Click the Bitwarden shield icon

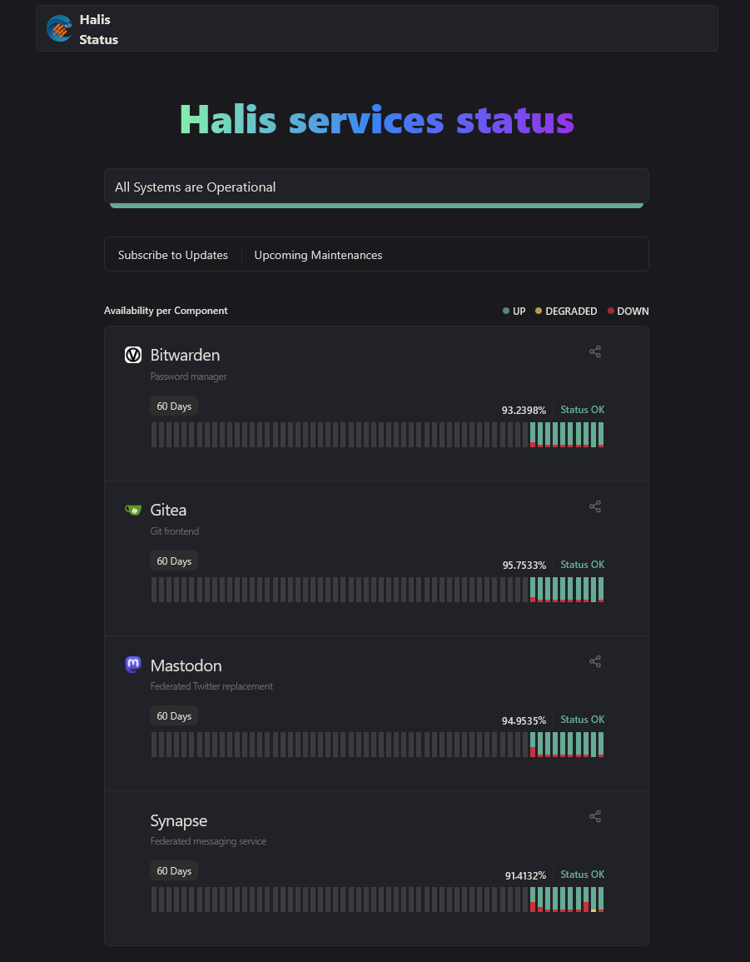click(133, 355)
